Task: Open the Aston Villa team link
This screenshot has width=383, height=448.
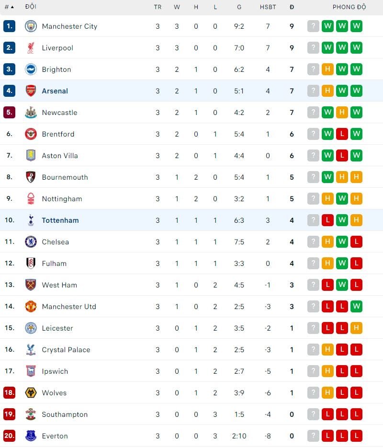Action: (60, 156)
